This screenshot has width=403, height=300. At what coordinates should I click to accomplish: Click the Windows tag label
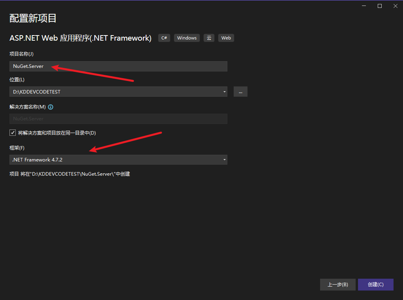[x=187, y=38]
